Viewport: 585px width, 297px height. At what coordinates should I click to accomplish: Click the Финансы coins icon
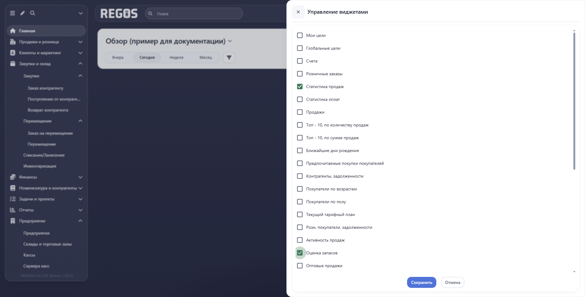click(13, 177)
